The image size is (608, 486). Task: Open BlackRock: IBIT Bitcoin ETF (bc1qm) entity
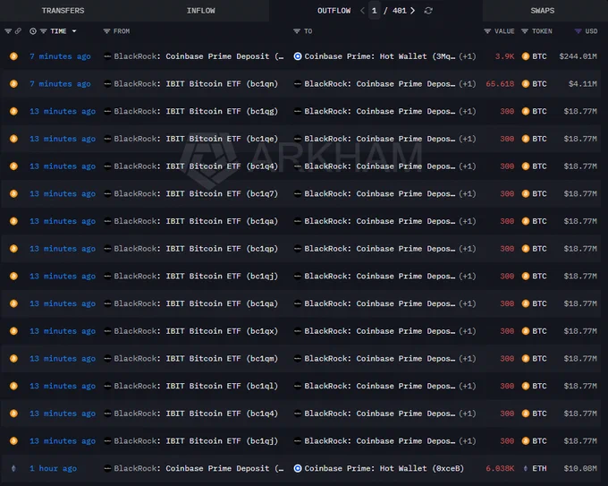(196, 359)
